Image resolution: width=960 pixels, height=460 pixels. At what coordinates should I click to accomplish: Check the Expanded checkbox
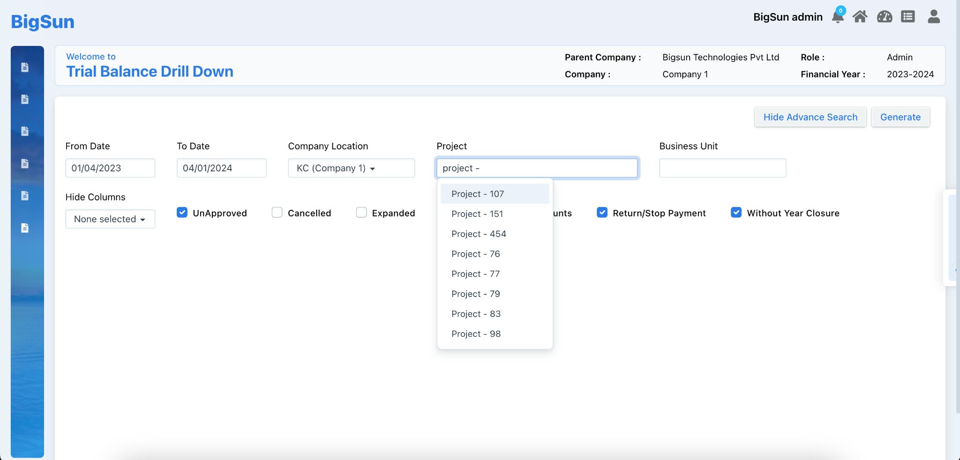tap(361, 213)
